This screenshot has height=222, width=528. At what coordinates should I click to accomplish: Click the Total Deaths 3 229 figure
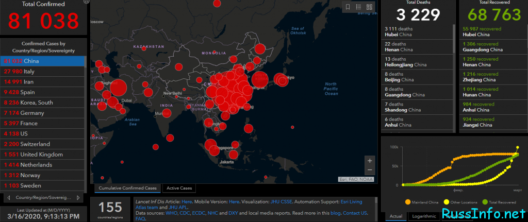[418, 15]
